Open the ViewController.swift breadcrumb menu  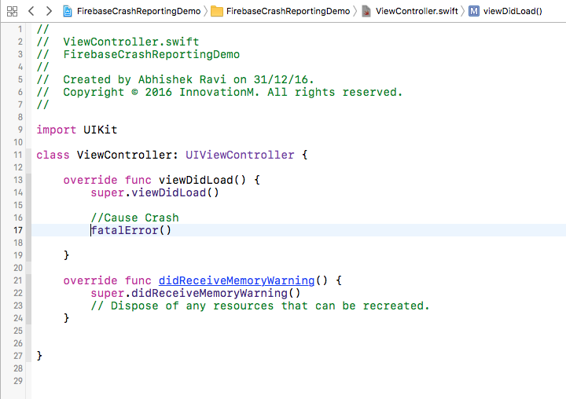click(414, 11)
